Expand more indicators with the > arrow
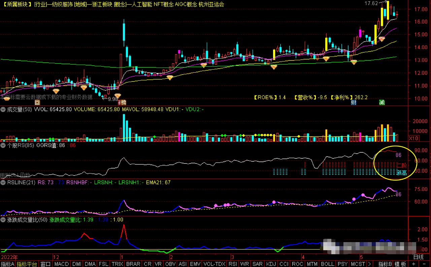The image size is (431, 267). pos(370,264)
